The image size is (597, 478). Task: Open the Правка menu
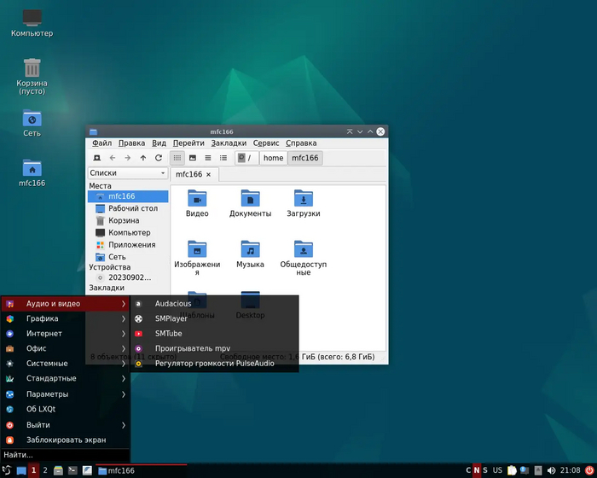pos(131,143)
